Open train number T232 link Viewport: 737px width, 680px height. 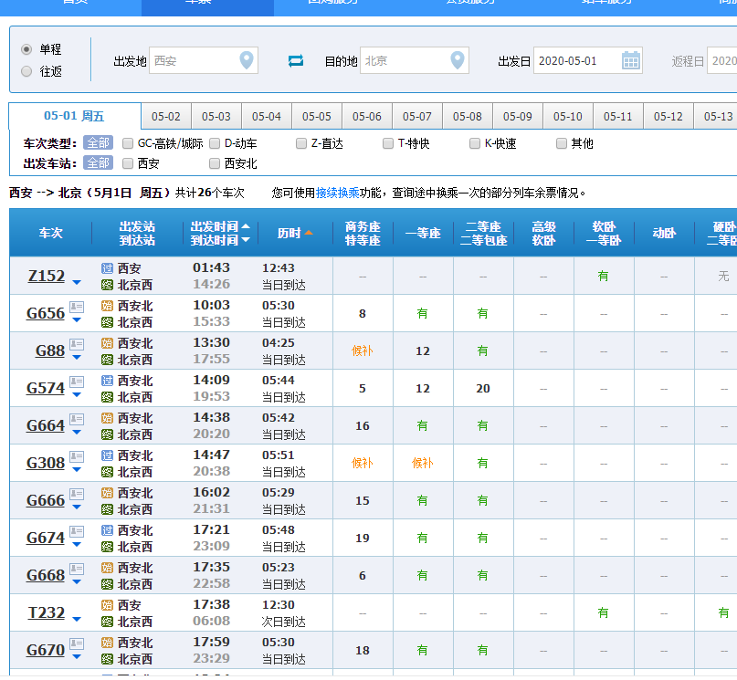coord(46,612)
